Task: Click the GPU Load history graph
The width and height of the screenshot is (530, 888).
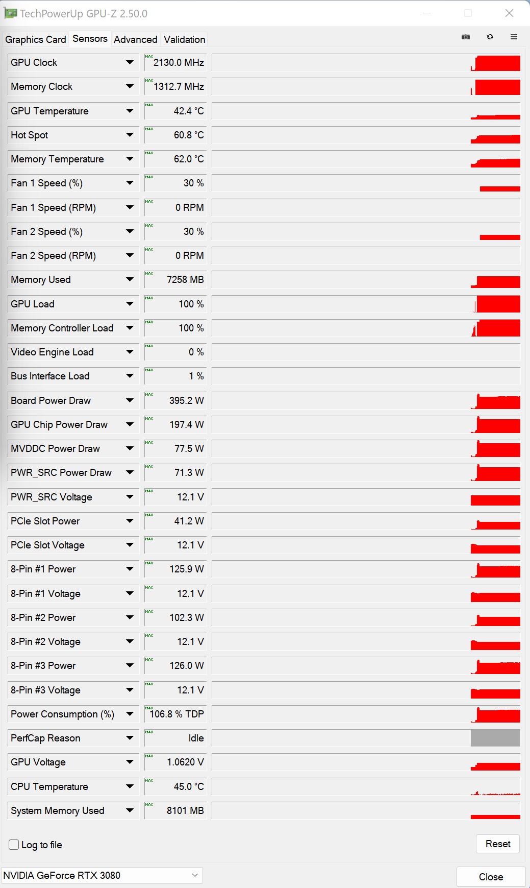Action: (366, 304)
